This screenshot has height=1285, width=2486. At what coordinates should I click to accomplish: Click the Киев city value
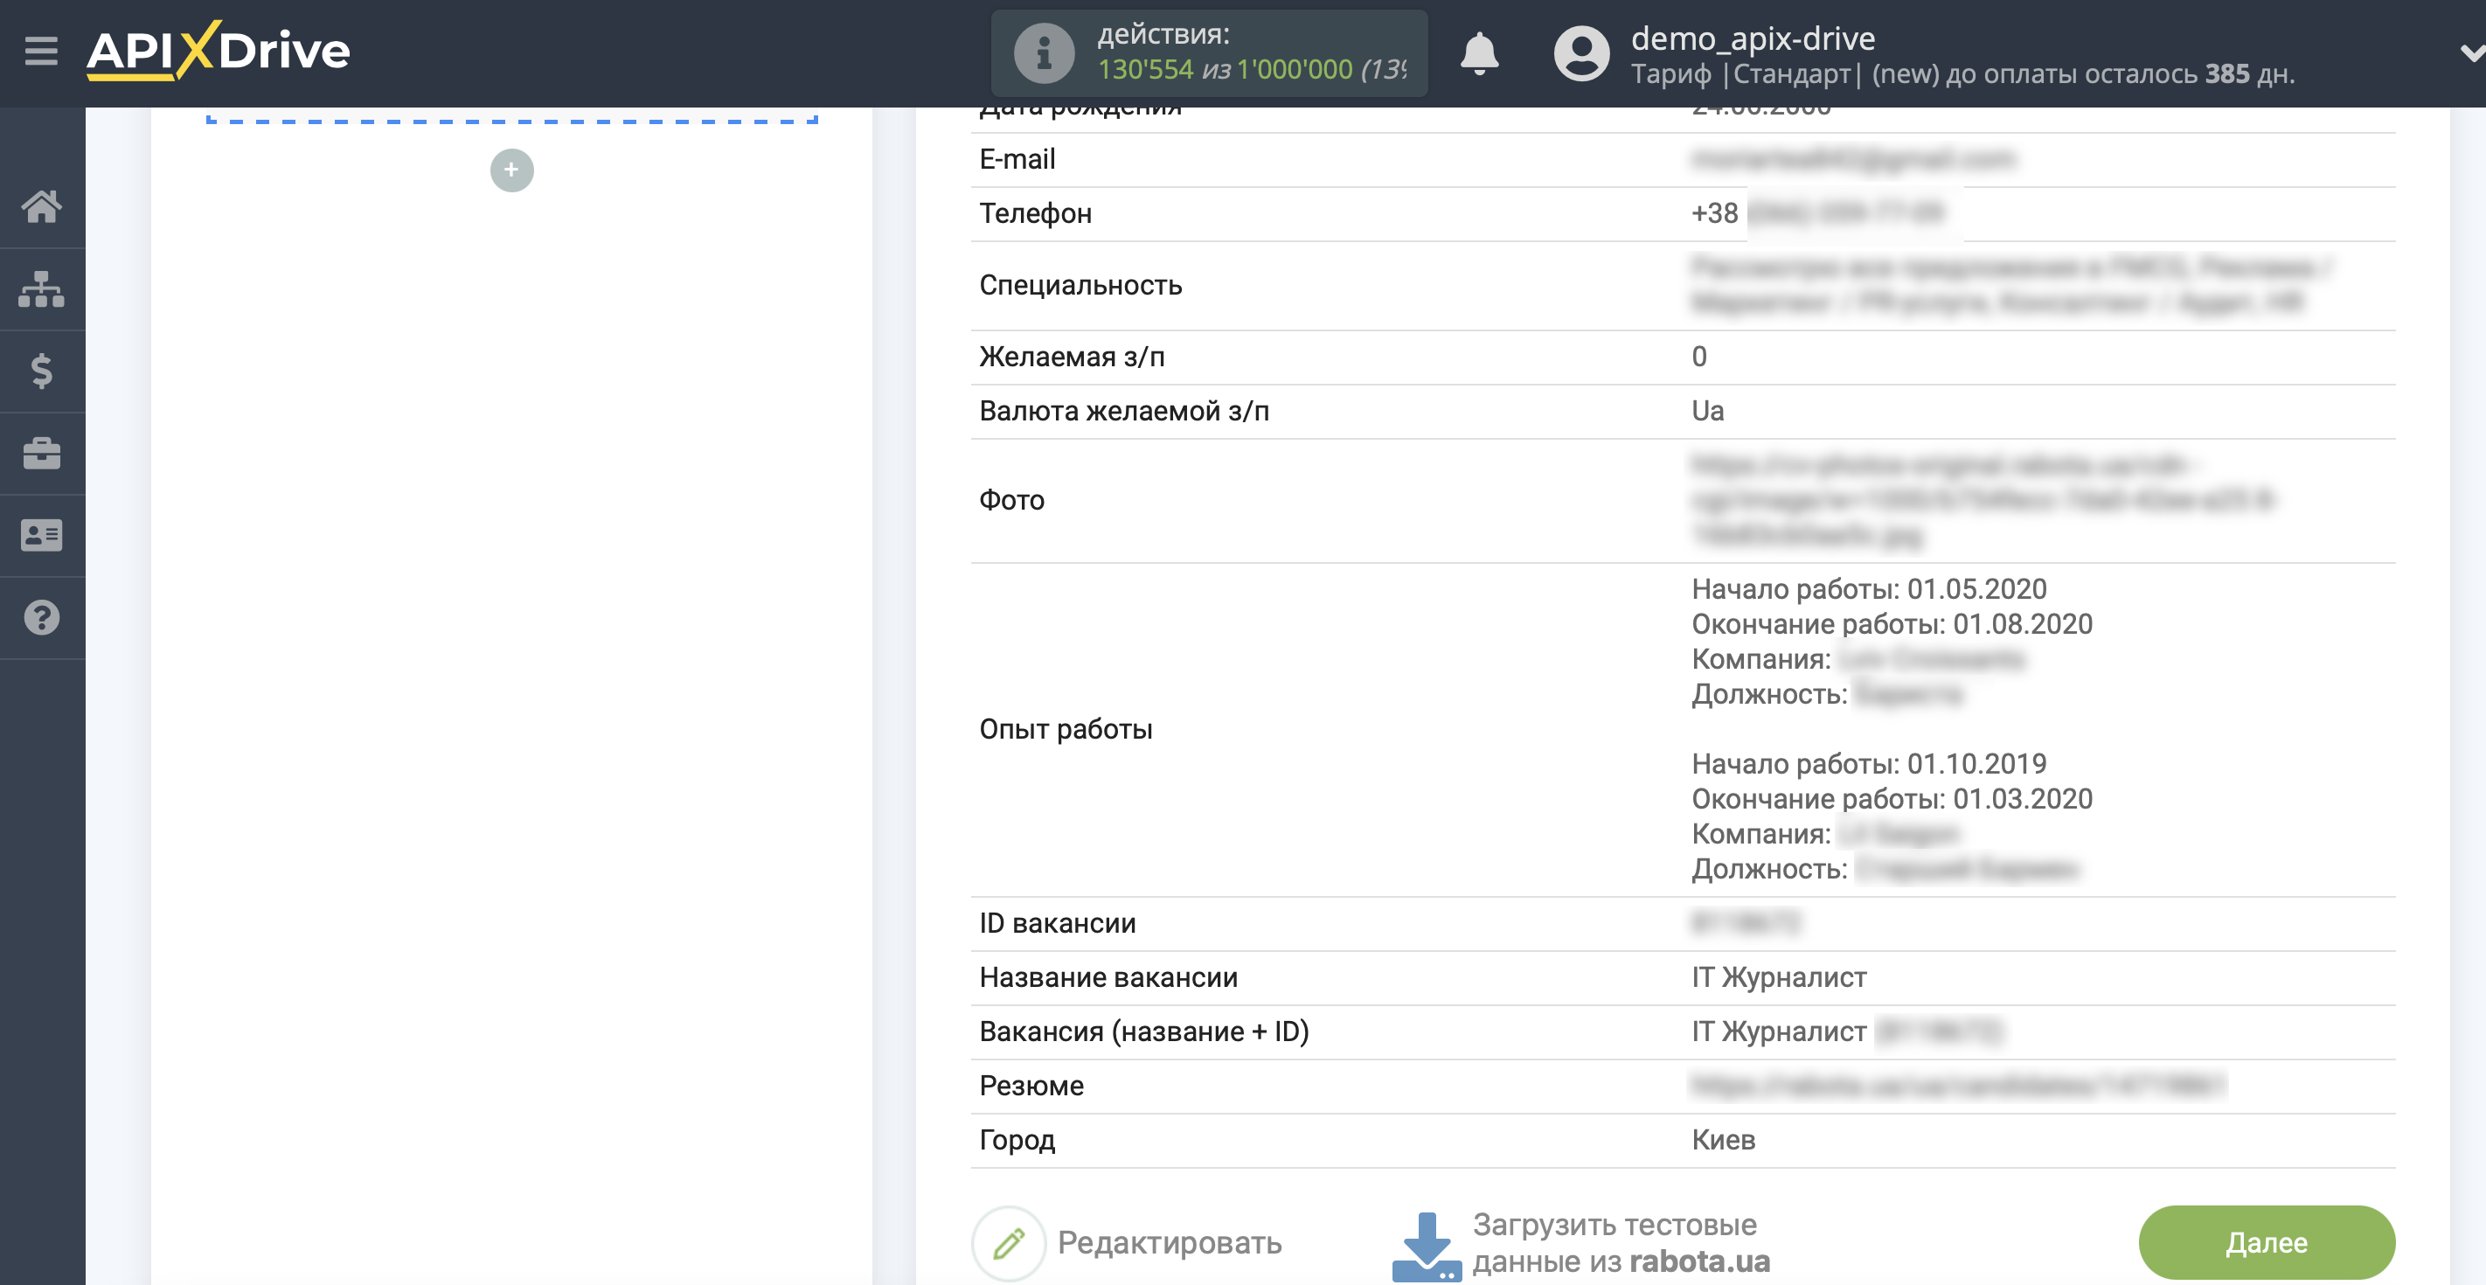(x=1723, y=1139)
